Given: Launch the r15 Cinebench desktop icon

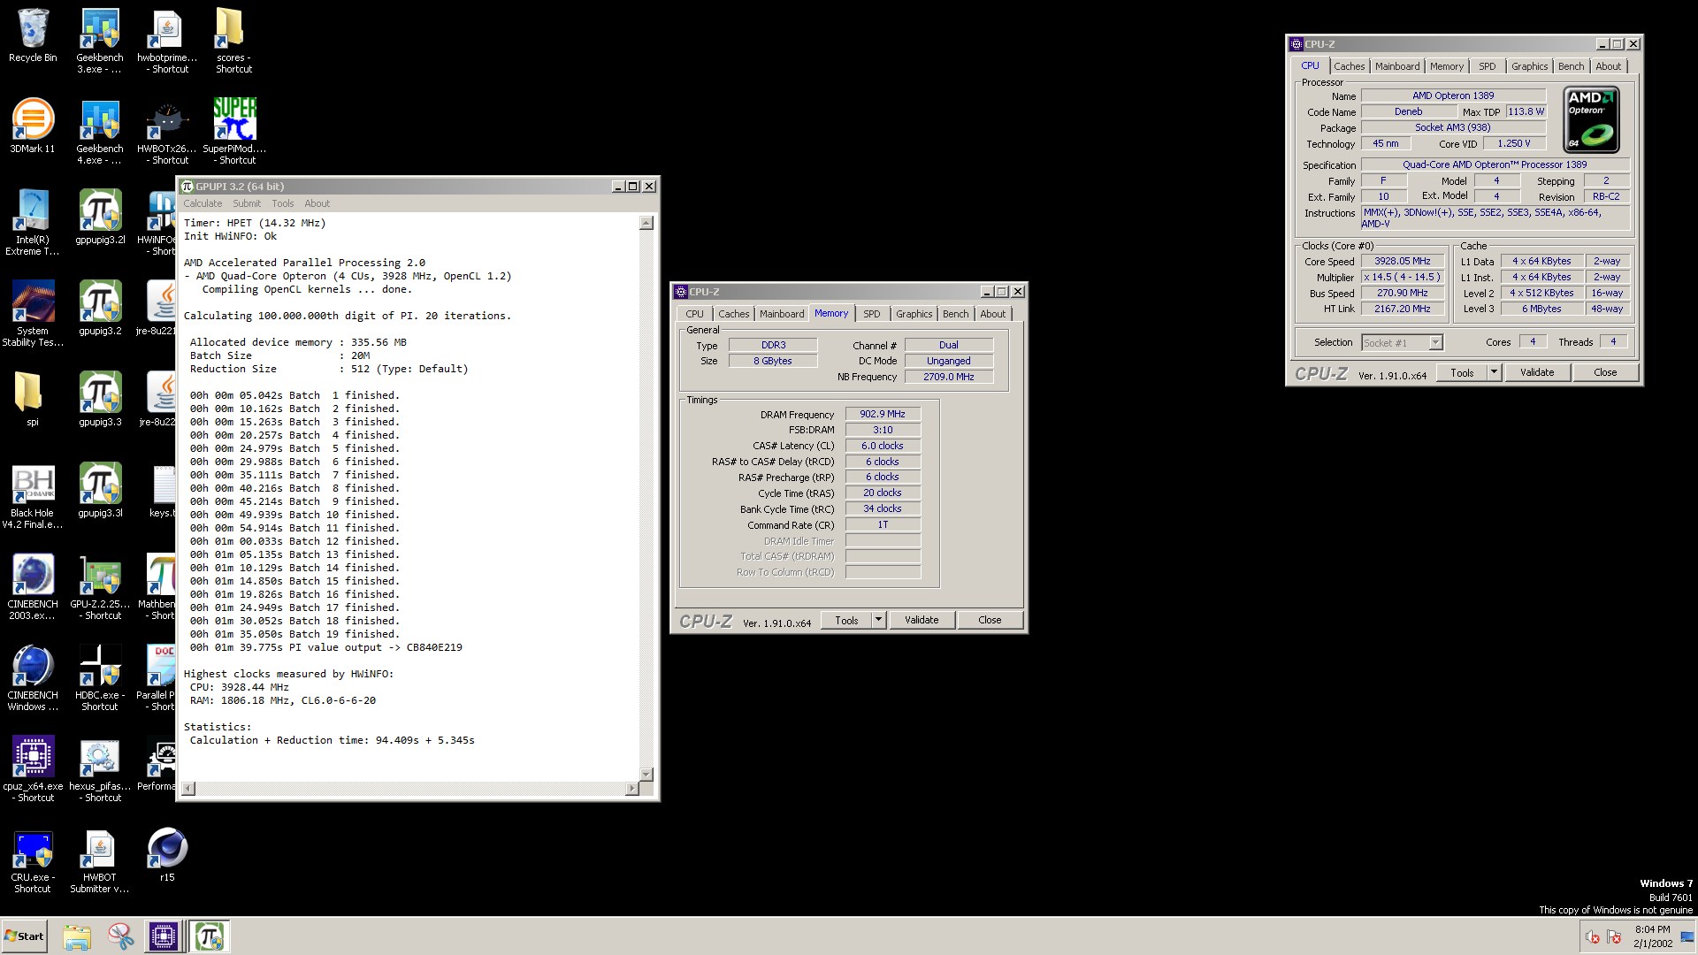Looking at the screenshot, I should (167, 855).
